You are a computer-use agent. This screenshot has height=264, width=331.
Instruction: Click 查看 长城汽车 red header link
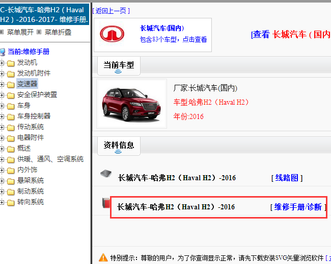[x=291, y=34]
